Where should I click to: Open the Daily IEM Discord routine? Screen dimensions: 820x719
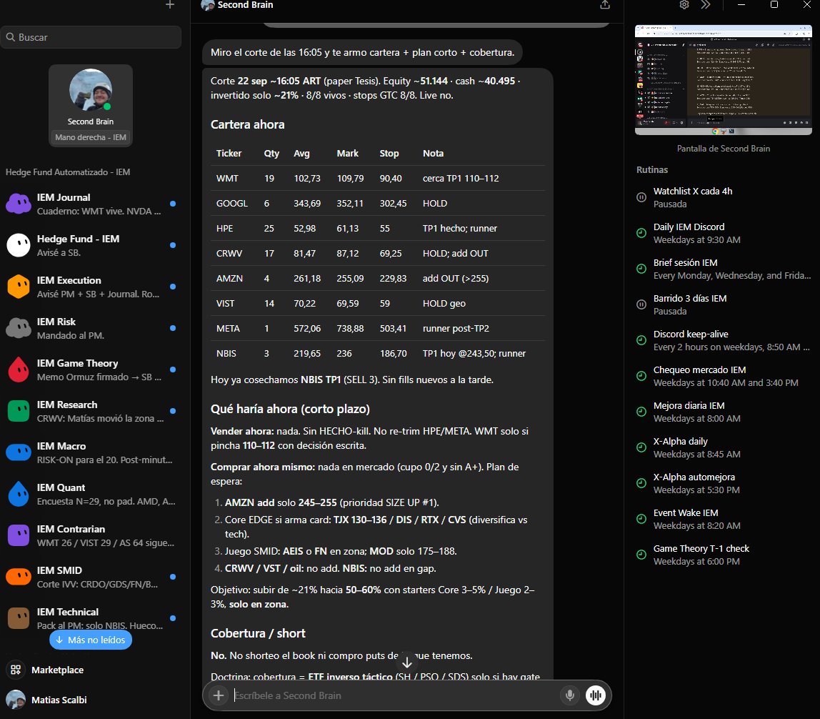pyautogui.click(x=724, y=234)
